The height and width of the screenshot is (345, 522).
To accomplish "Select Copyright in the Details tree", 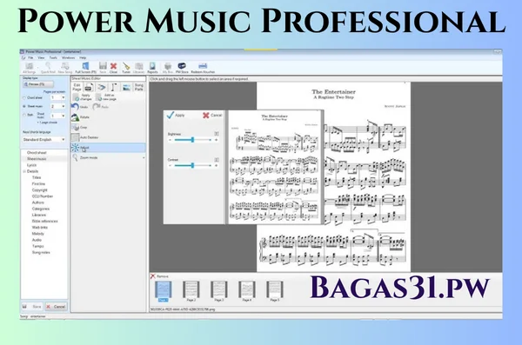I will coord(40,190).
